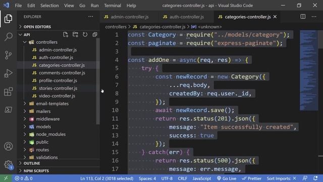Image resolution: width=323 pixels, height=182 pixels.
Task: Open the Explorer view in activity bar
Action: click(x=8, y=19)
